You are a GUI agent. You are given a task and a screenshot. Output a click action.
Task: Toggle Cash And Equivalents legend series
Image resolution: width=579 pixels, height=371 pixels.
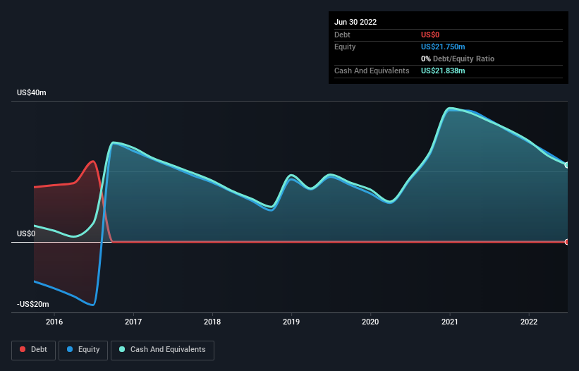162,350
